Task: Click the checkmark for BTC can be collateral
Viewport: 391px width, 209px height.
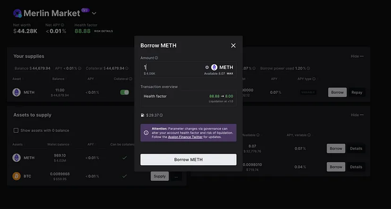Action: click(124, 176)
